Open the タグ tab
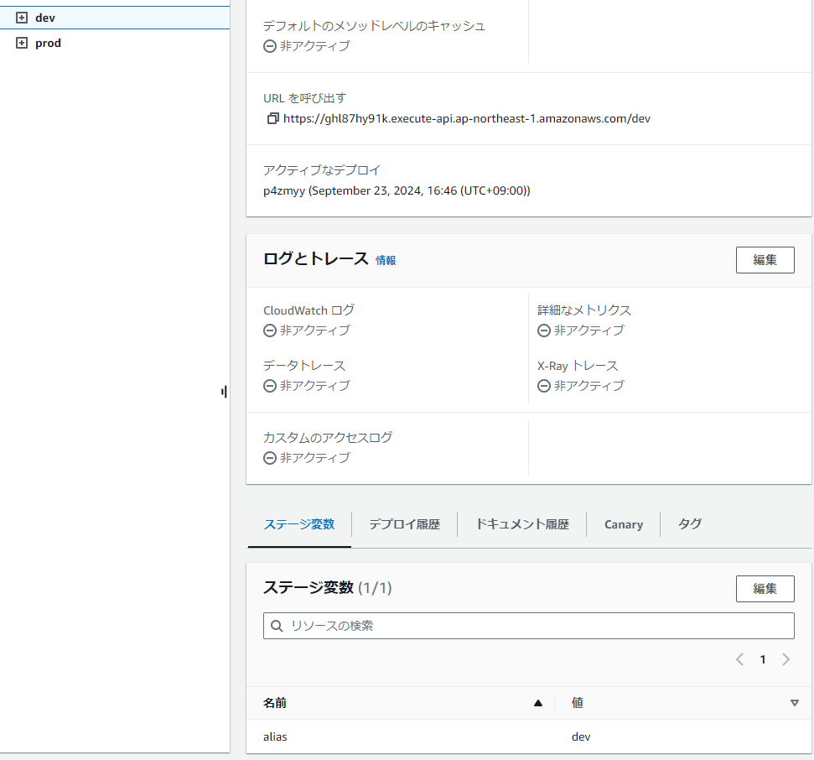 coord(689,523)
